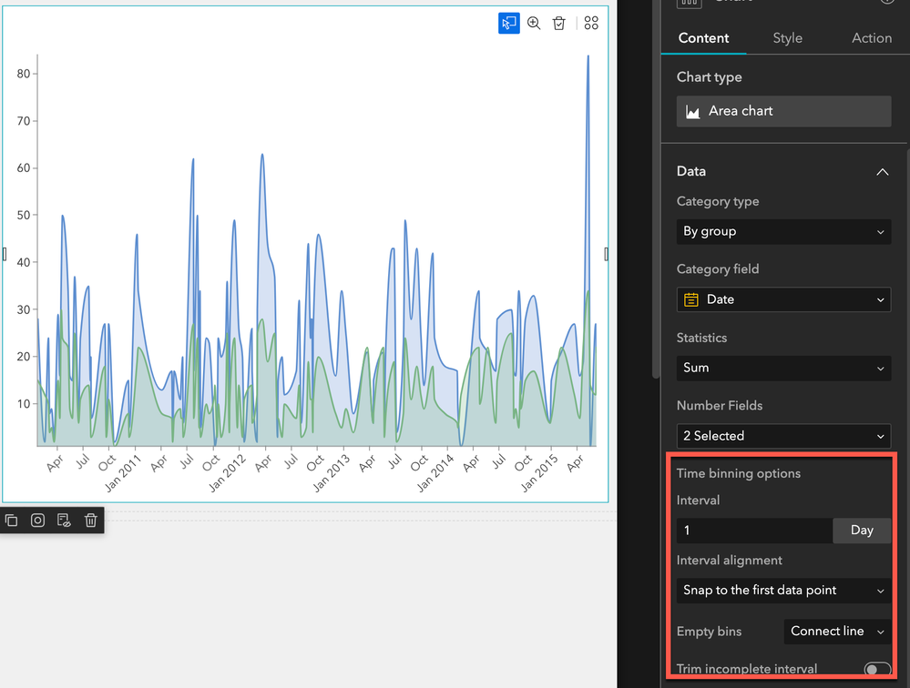Change the interval unit Day button
Screen dimensions: 910x688
(x=862, y=531)
